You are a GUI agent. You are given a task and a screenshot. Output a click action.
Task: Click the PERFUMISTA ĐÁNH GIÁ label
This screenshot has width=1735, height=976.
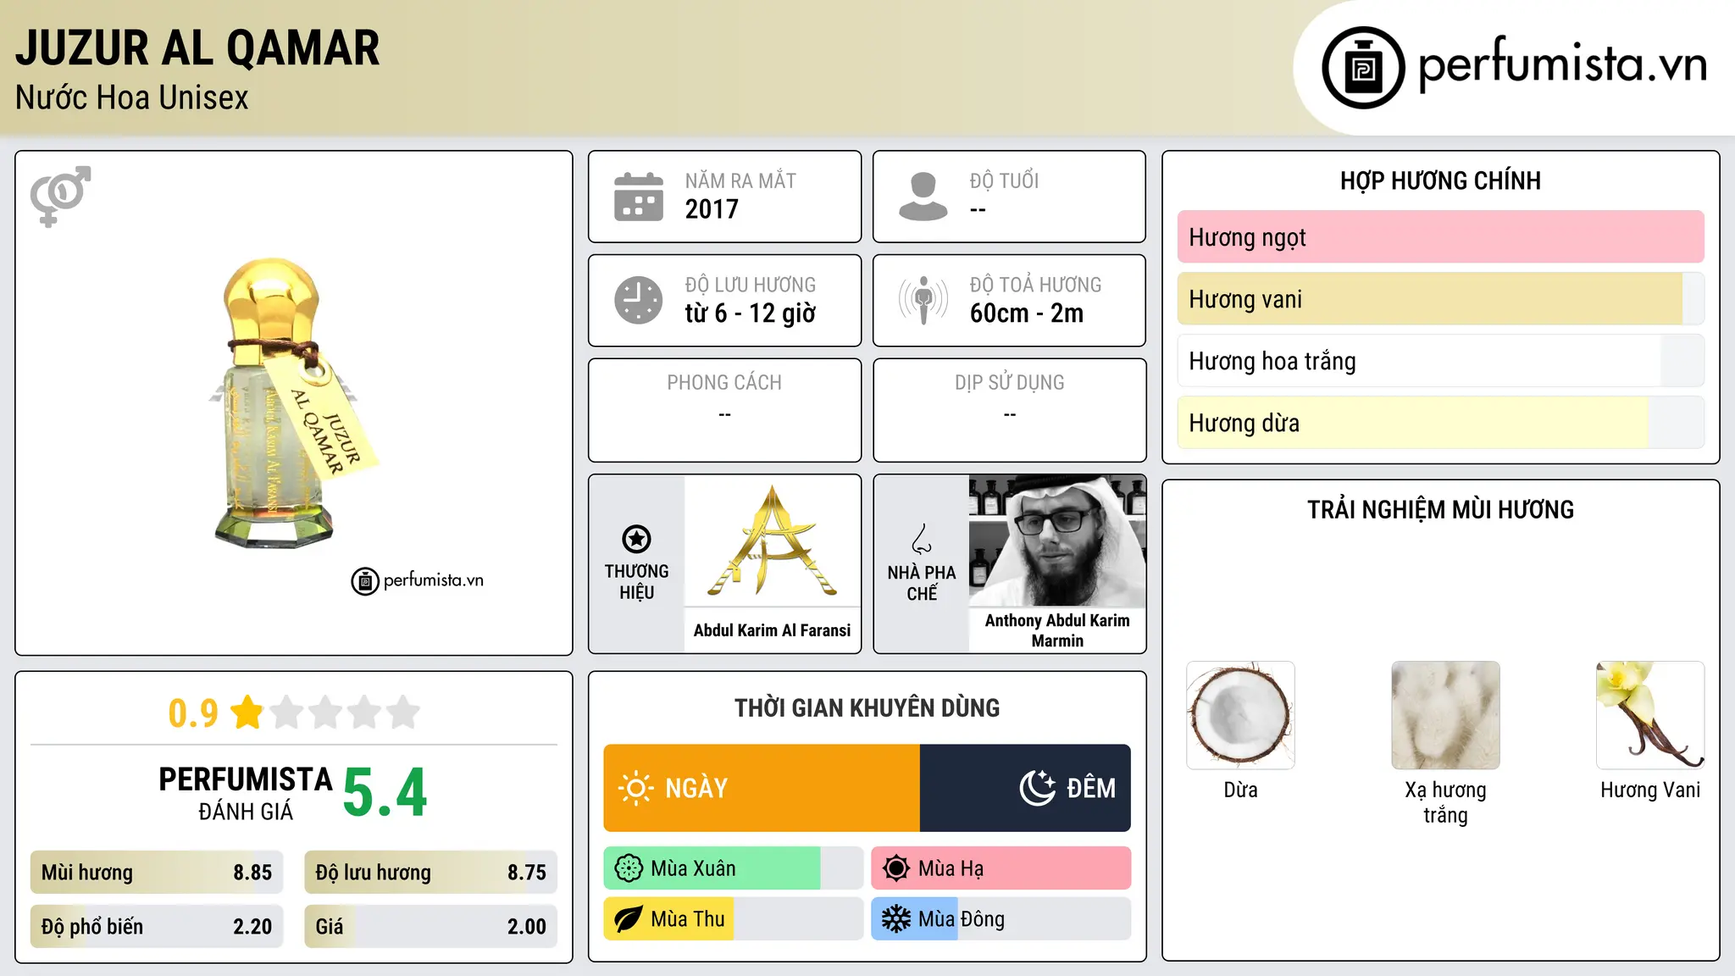[x=246, y=793]
